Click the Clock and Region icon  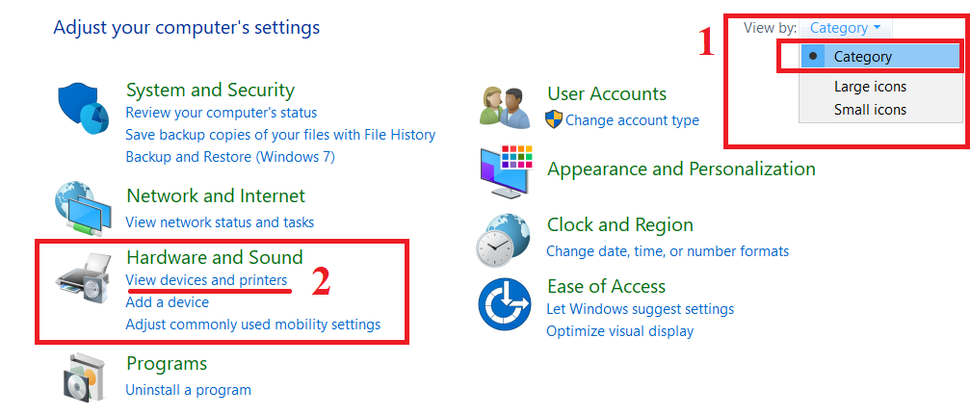tap(506, 237)
